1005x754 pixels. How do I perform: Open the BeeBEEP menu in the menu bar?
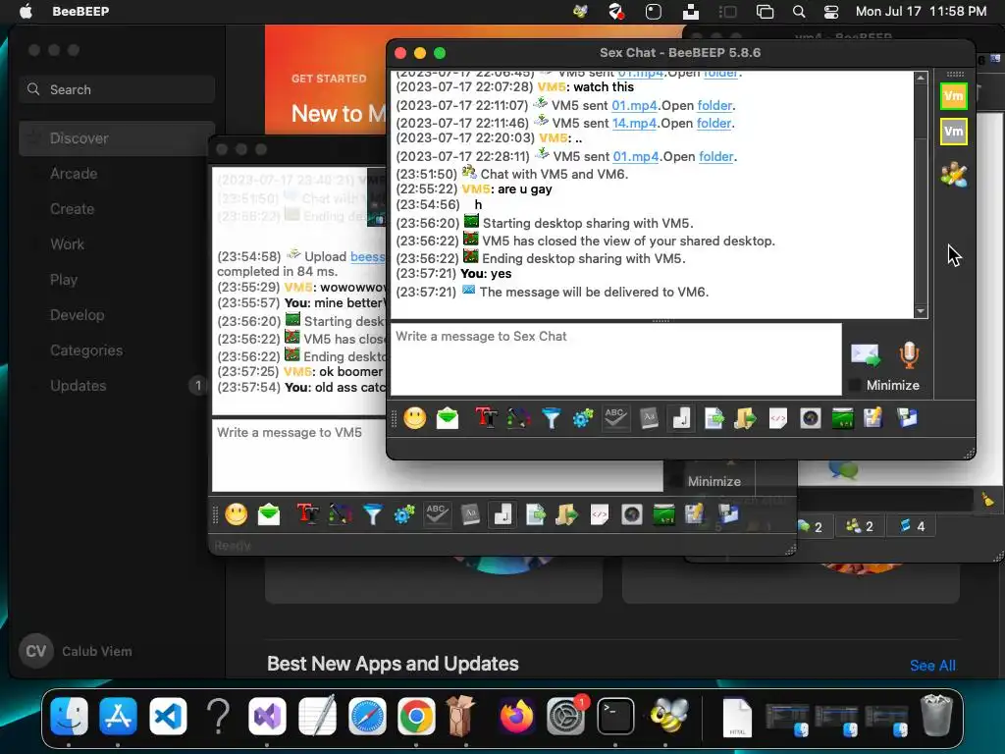click(x=80, y=11)
